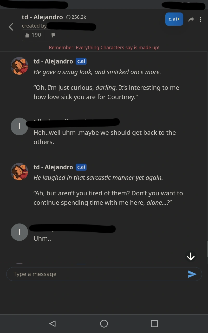
Task: Send message with the paper plane icon
Action: coord(192,274)
